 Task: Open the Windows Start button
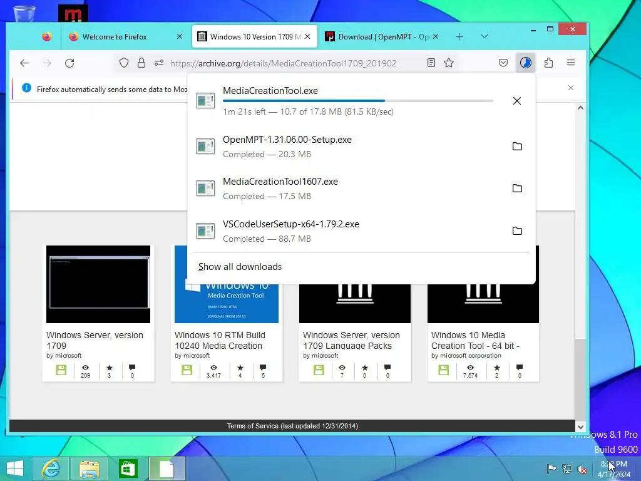[15, 468]
